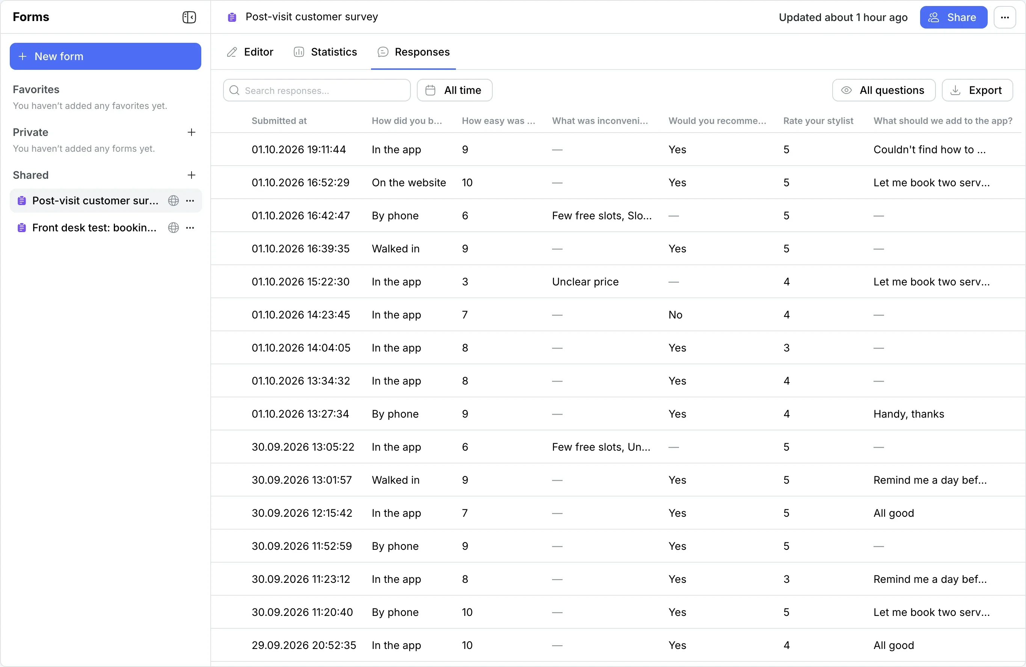Open Front desk test form in sidebar

point(106,228)
